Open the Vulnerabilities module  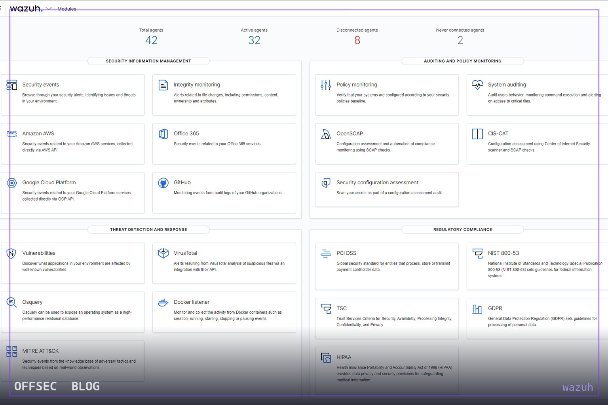[x=72, y=263]
